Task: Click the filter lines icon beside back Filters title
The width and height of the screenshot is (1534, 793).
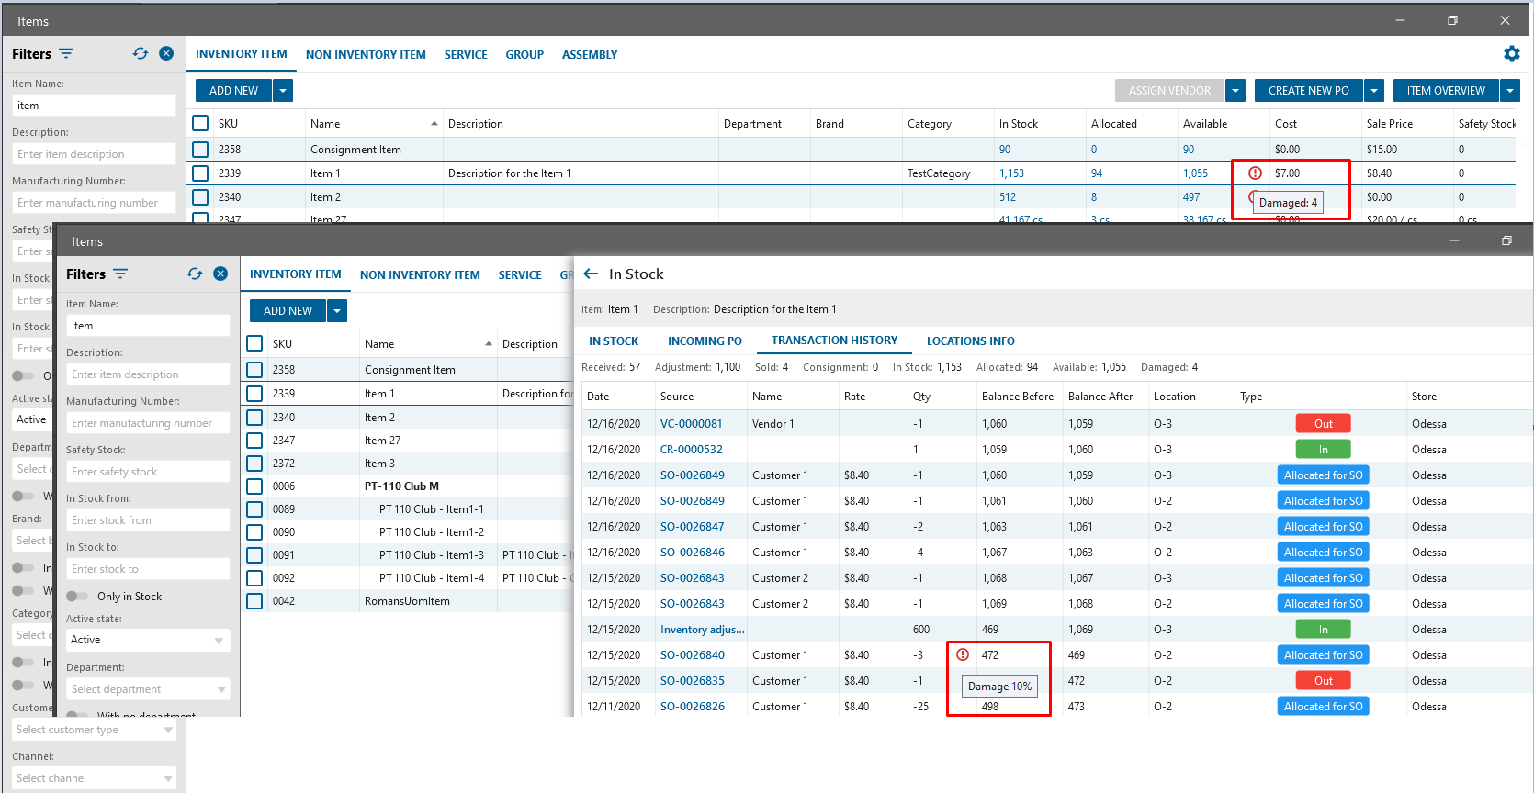Action: [66, 54]
